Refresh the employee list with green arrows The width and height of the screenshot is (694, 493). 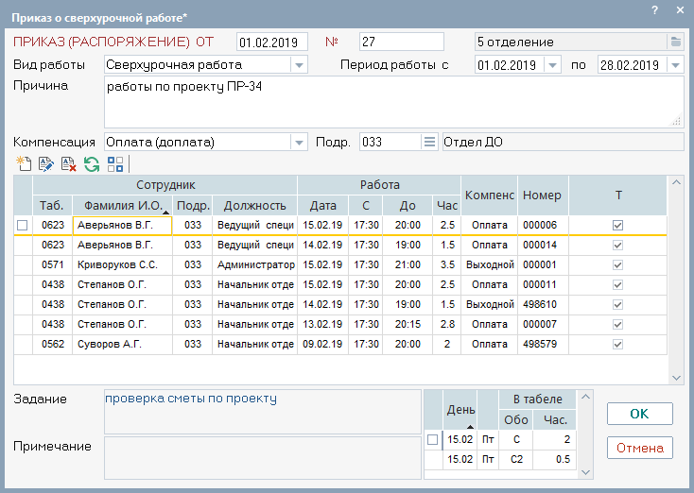click(x=91, y=163)
